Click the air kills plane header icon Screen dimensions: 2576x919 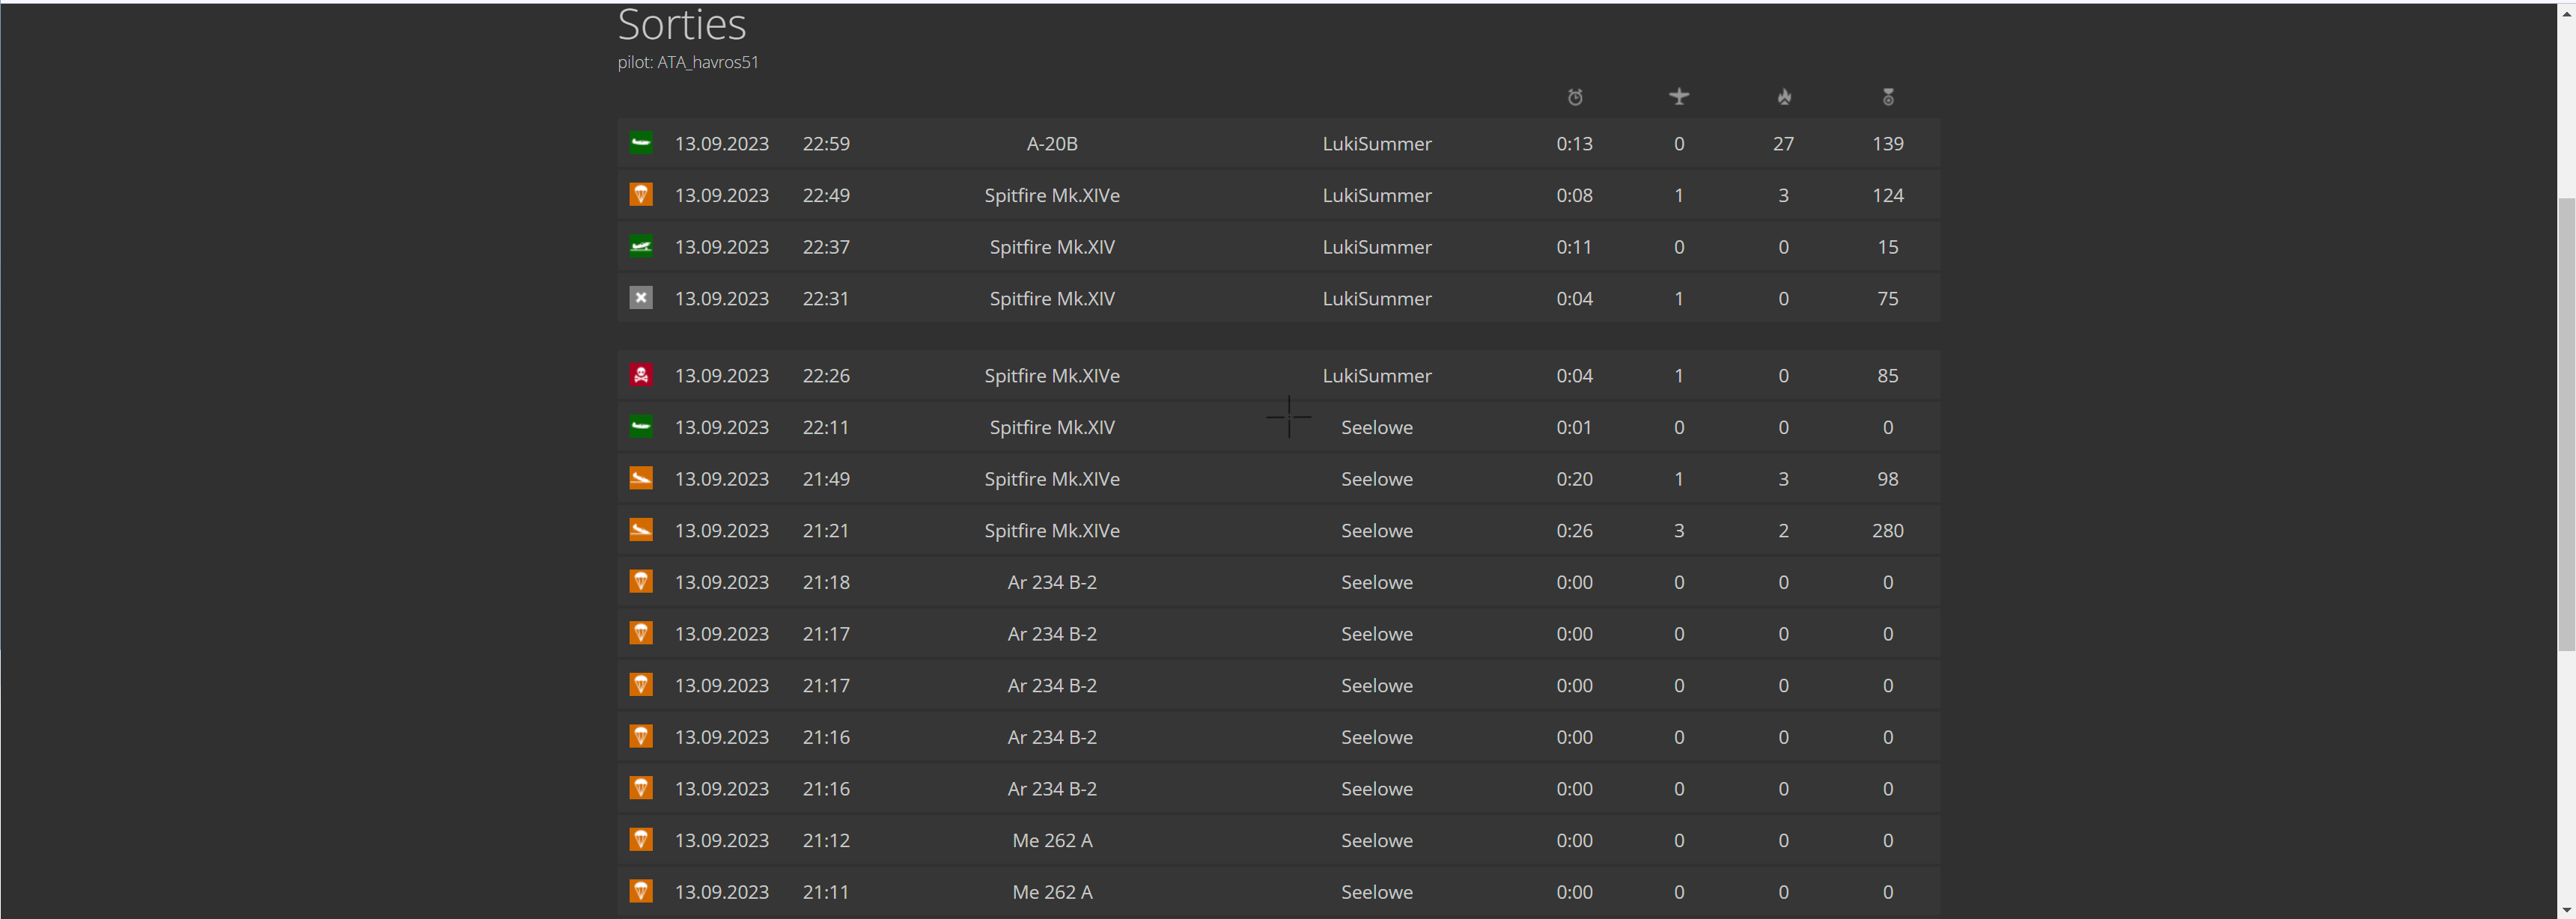pos(1679,96)
